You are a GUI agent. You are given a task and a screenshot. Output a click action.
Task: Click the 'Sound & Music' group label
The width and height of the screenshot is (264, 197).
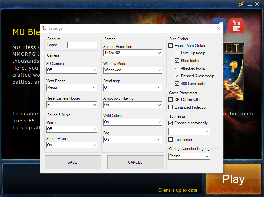point(59,115)
